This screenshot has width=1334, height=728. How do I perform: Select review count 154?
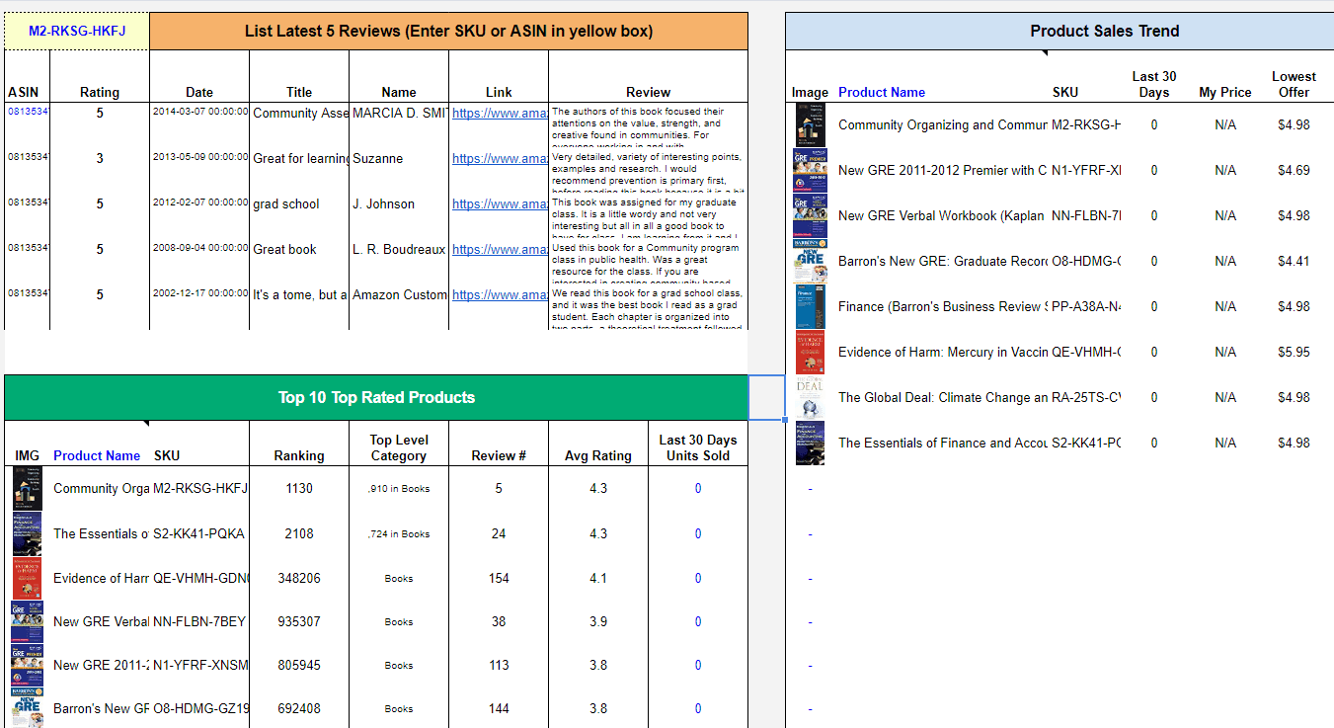click(x=499, y=579)
